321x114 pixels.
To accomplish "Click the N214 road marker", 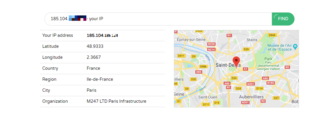I will coord(211,50).
